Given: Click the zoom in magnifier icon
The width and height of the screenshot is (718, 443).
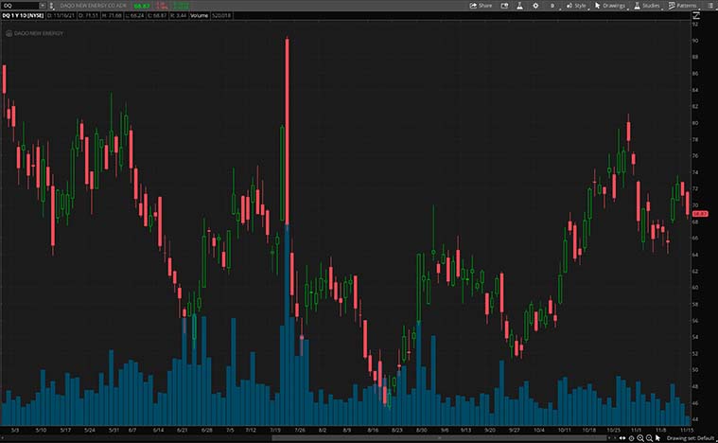Looking at the screenshot, I should pyautogui.click(x=641, y=438).
